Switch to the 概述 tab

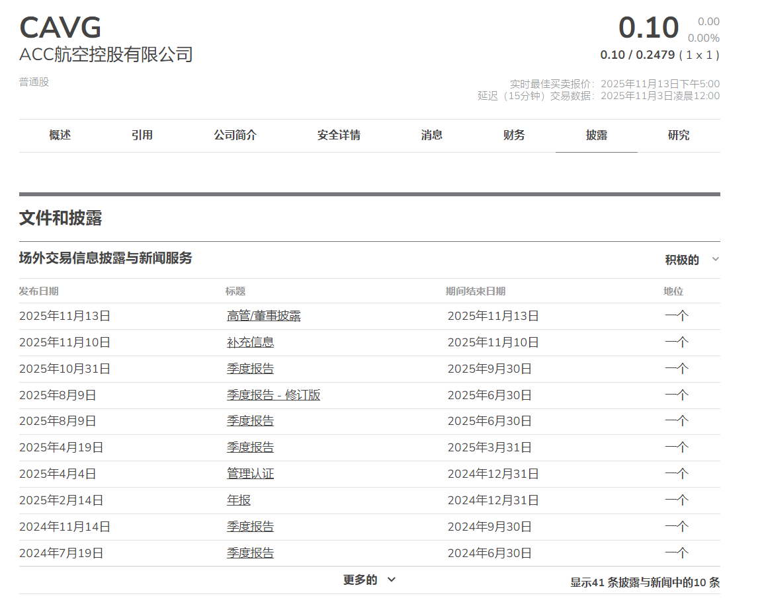pyautogui.click(x=60, y=135)
